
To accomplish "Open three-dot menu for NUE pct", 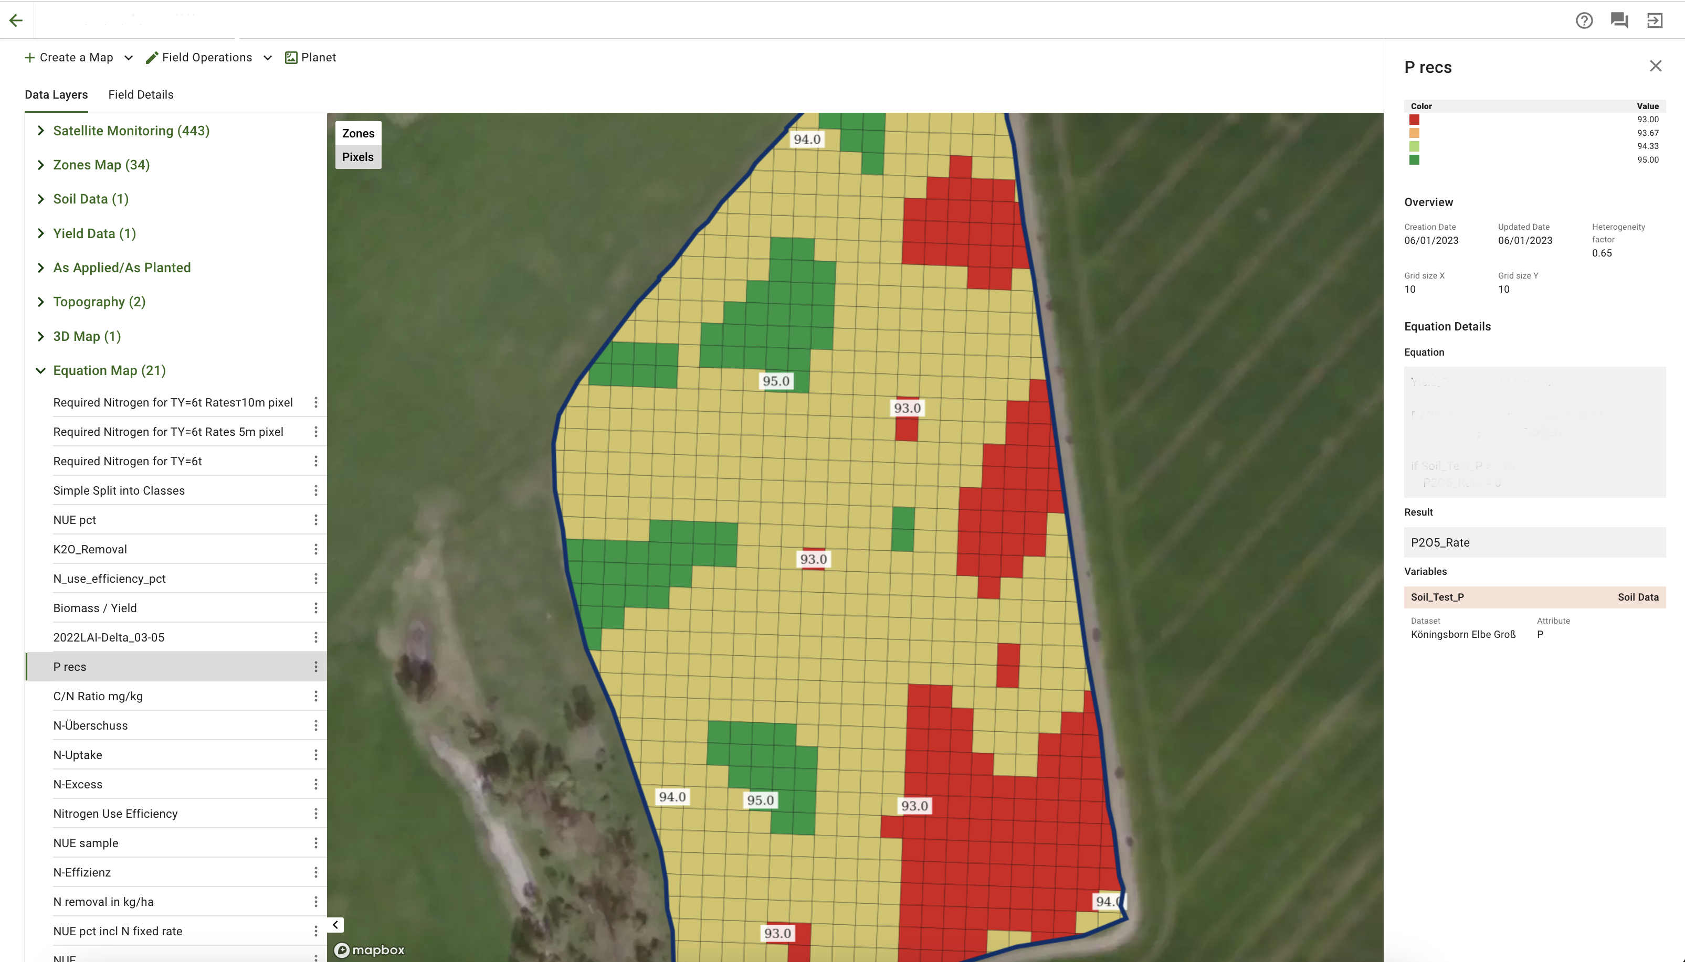I will (315, 520).
